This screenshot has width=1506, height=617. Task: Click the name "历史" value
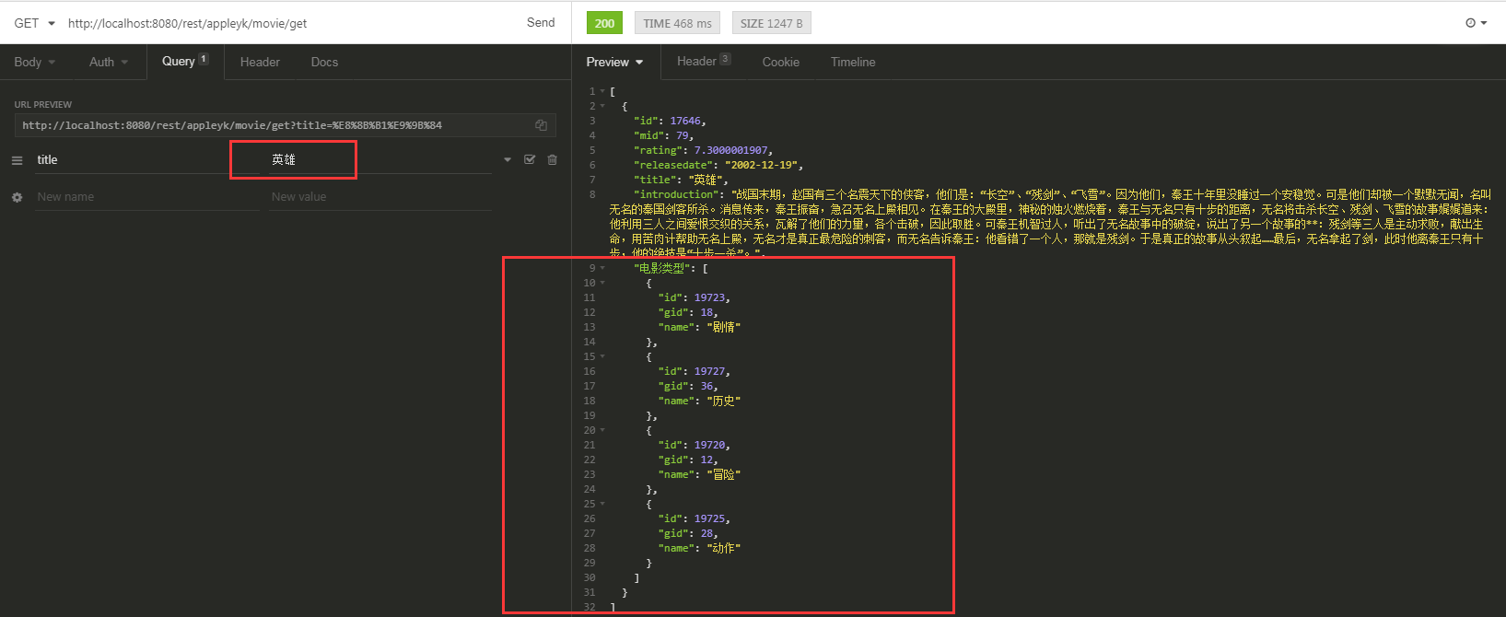(x=724, y=401)
